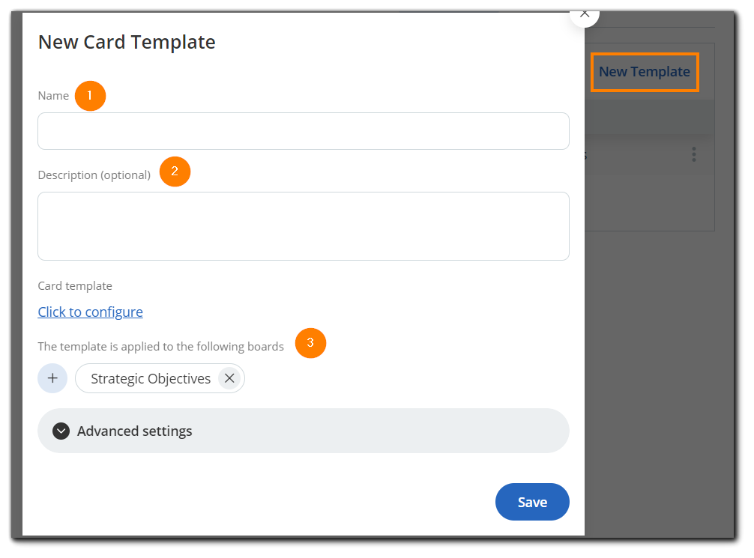754x558 pixels.
Task: Save the new card template
Action: pos(532,502)
